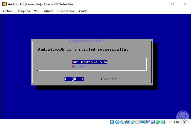The image size is (191, 125).
Task: Maximize the VirtualBox window
Action: (172, 4)
